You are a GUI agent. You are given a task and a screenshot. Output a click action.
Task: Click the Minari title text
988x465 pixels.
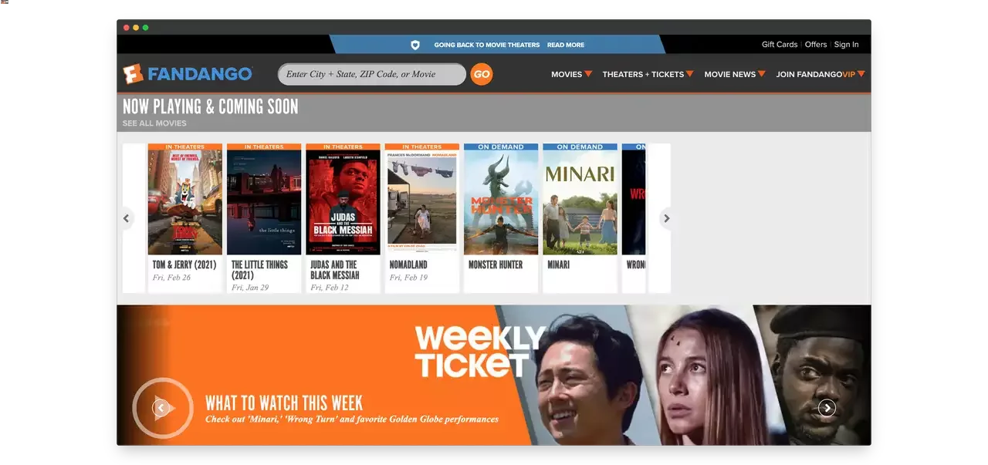(558, 265)
